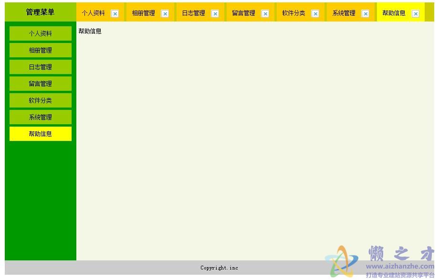Open 个人资料 from the sidebar menu
The height and width of the screenshot is (280, 439).
pos(41,33)
